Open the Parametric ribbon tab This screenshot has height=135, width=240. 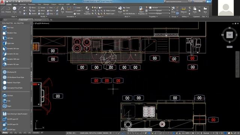31,4
